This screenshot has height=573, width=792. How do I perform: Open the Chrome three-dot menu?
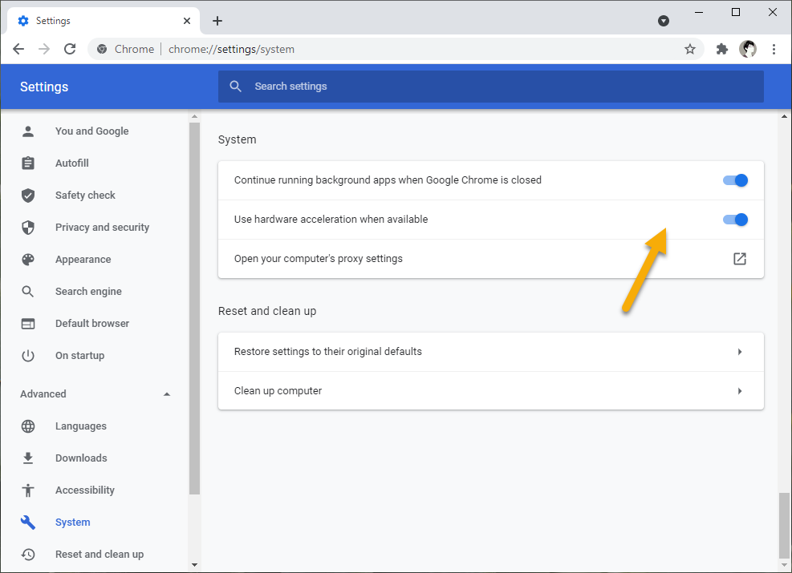pyautogui.click(x=774, y=49)
